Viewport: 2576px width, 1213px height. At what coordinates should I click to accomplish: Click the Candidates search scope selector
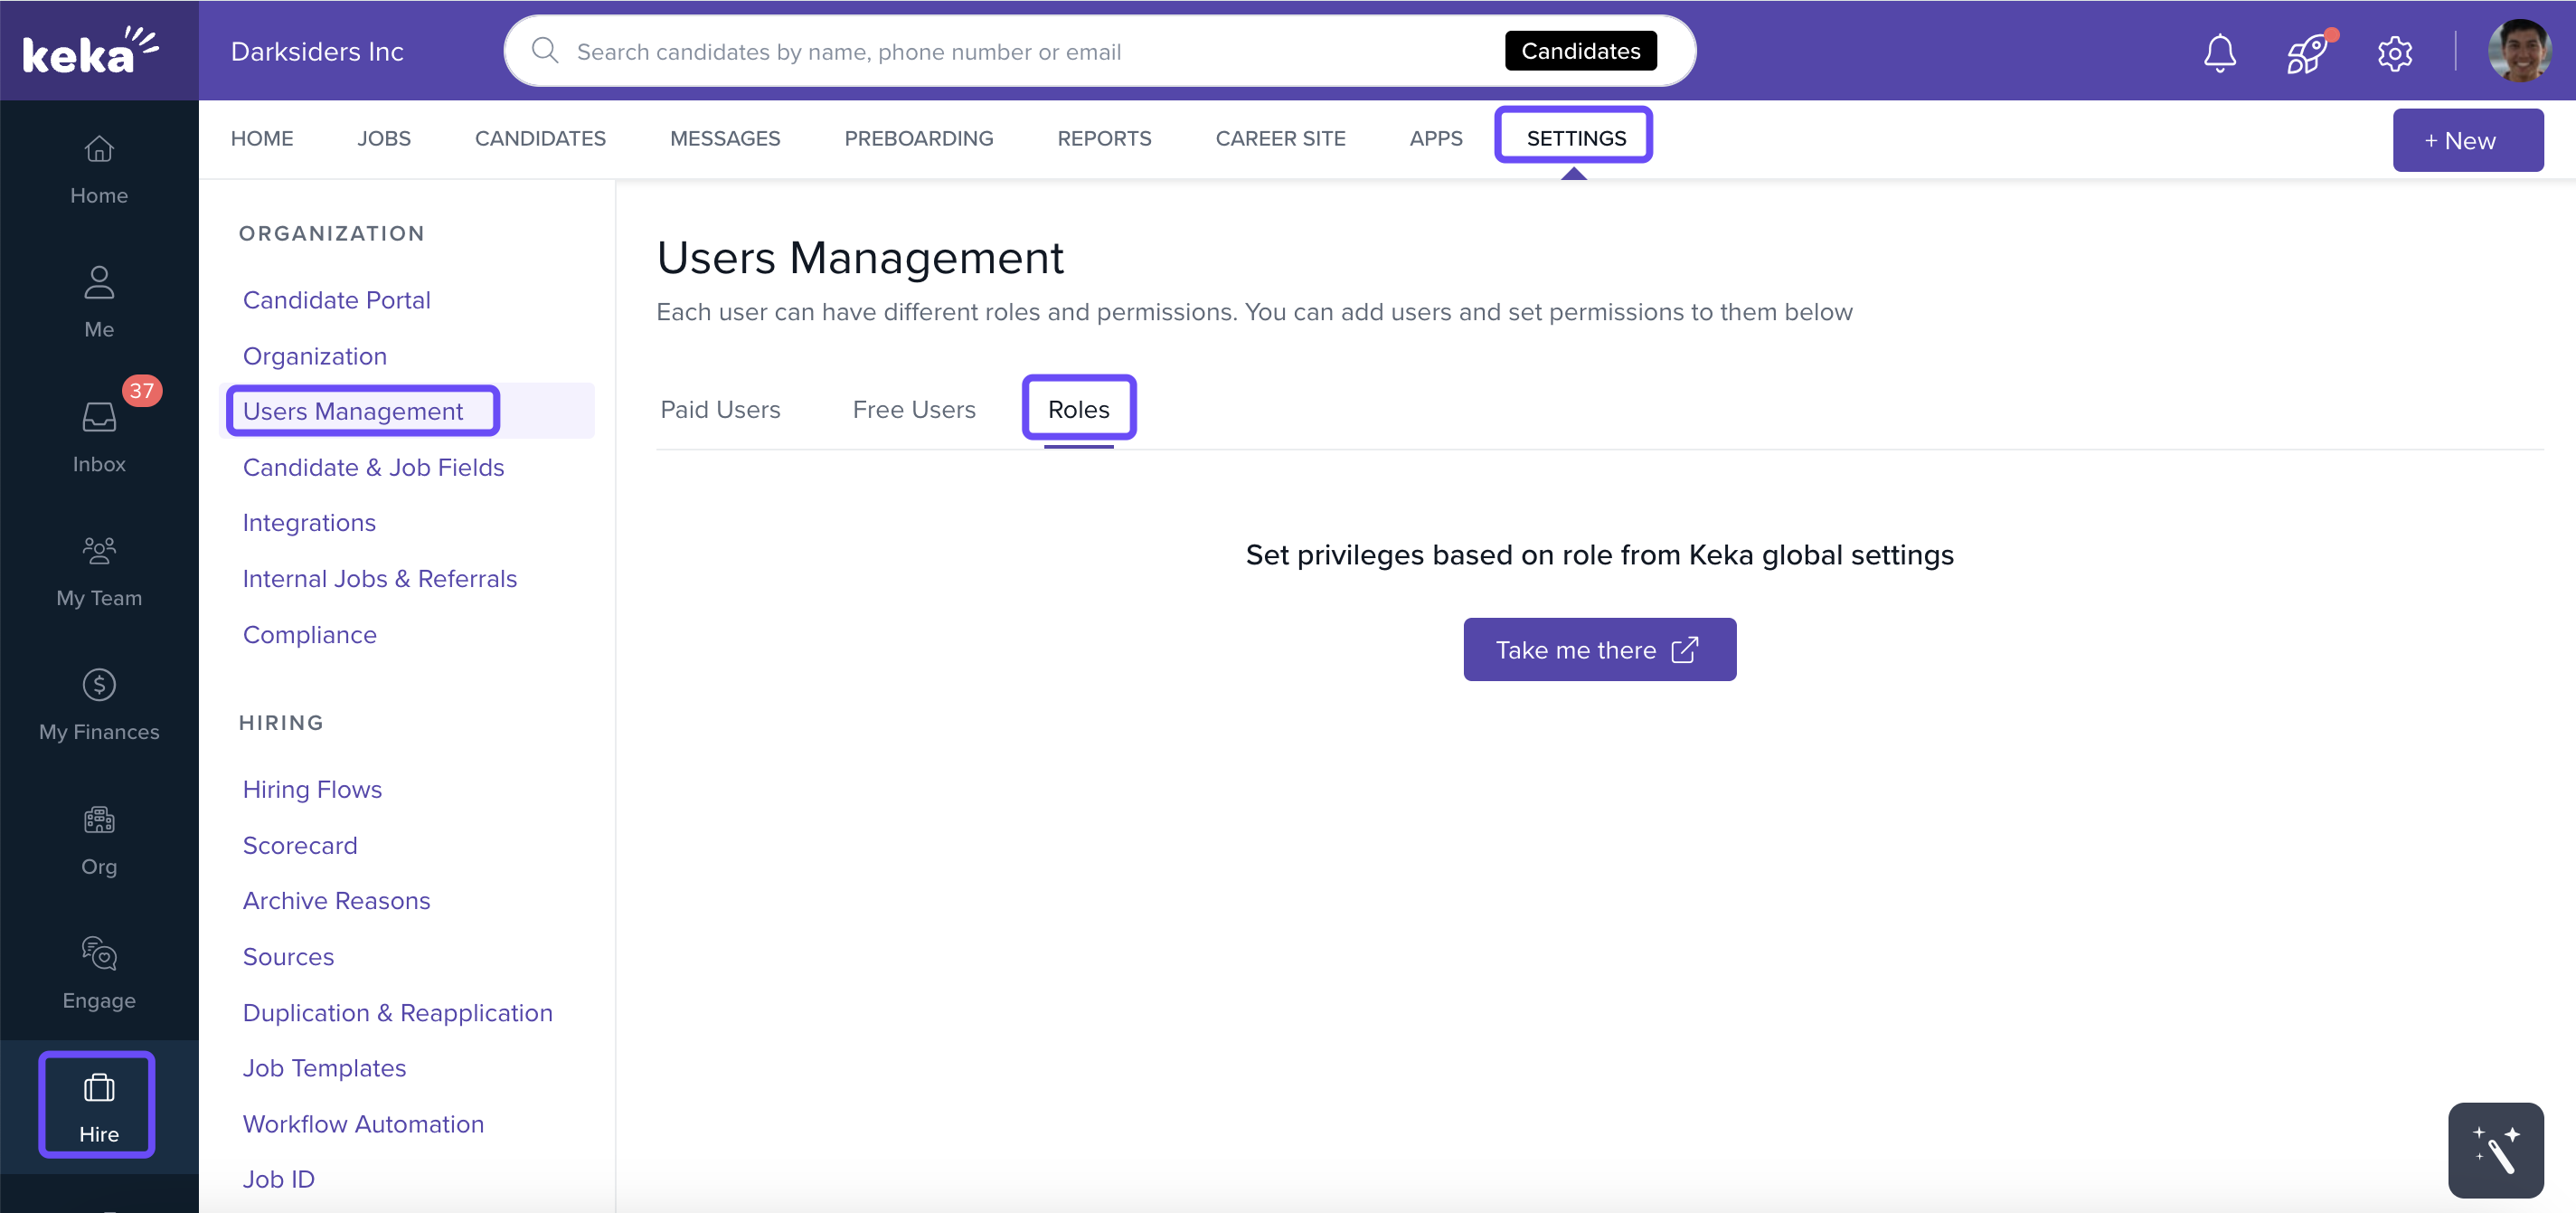click(1580, 51)
